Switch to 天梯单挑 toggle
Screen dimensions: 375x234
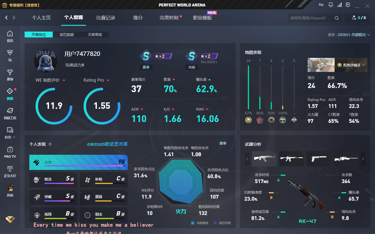[95, 35]
